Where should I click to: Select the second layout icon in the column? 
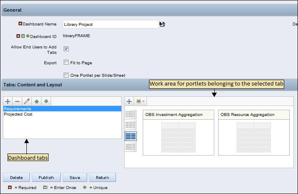[131, 125]
